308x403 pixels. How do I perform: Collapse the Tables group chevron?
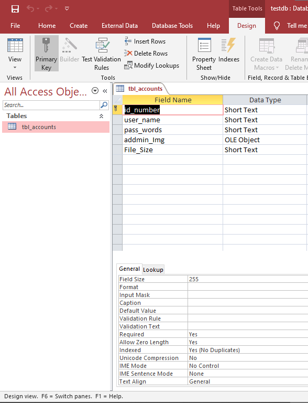tap(102, 116)
